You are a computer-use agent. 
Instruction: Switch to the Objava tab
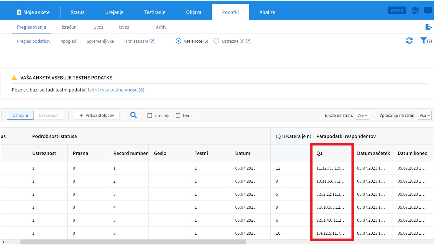(194, 12)
